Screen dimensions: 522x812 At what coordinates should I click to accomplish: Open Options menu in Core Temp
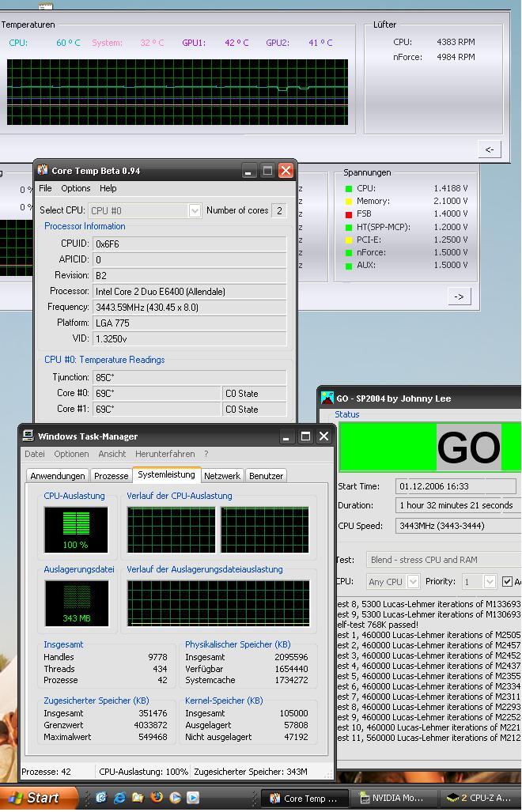pos(76,188)
